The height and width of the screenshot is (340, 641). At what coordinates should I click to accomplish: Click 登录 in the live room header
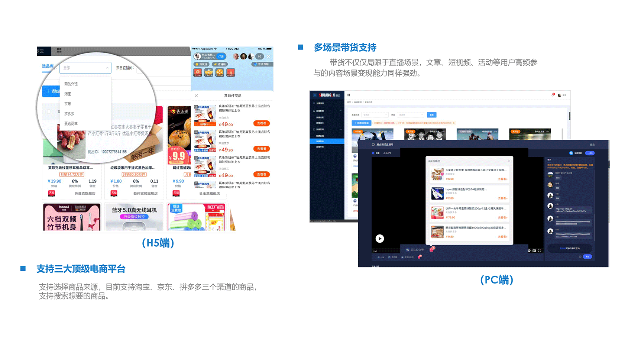(592, 145)
